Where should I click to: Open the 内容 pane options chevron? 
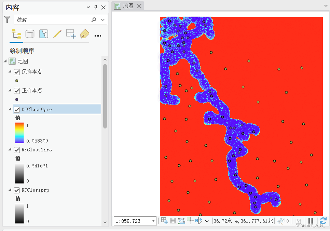pyautogui.click(x=88, y=8)
